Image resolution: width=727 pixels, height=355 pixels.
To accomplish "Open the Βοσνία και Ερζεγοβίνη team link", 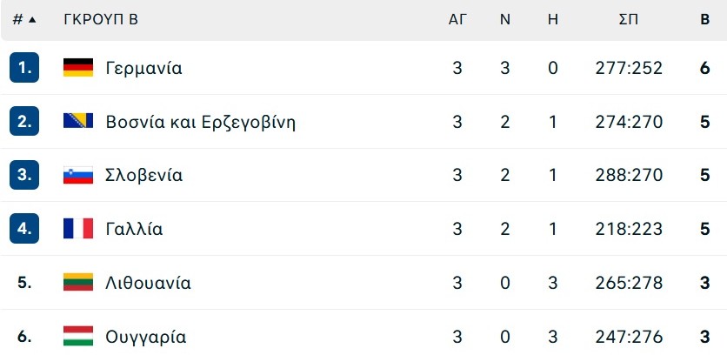I will tap(200, 122).
